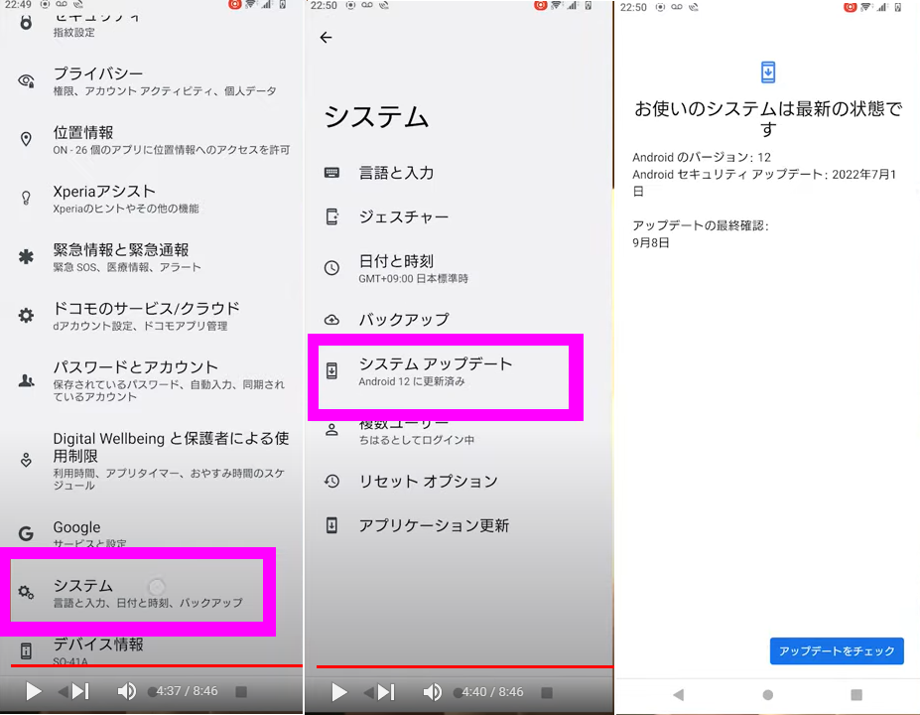Open Google services settings

click(x=152, y=533)
